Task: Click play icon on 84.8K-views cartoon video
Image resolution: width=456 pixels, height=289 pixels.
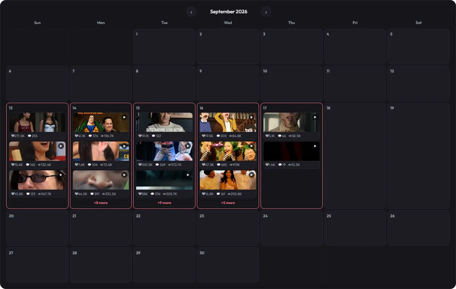Action: click(x=252, y=117)
